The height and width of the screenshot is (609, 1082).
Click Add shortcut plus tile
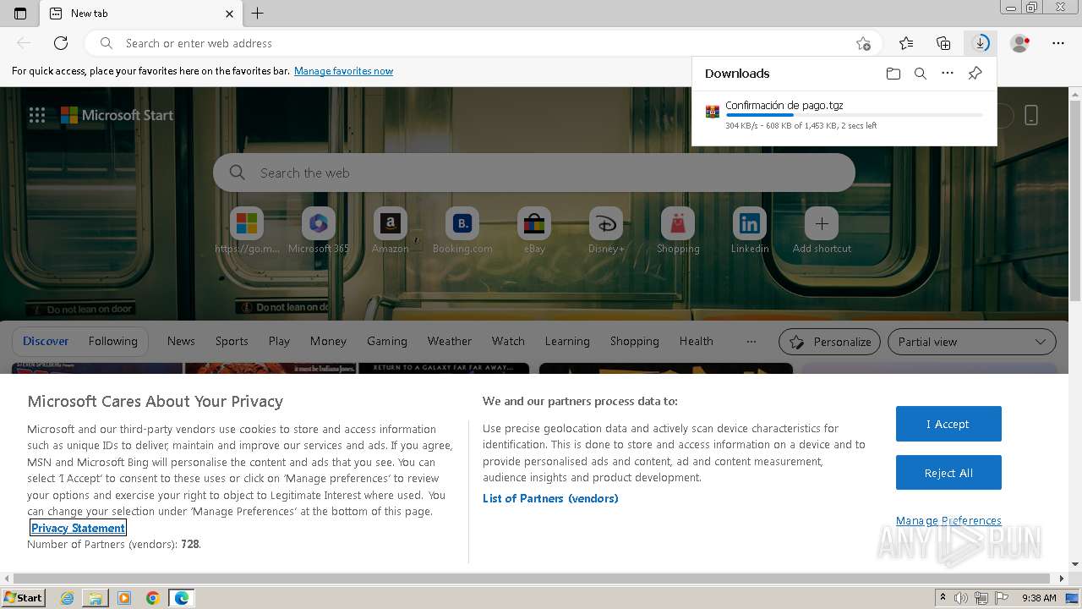[822, 231]
